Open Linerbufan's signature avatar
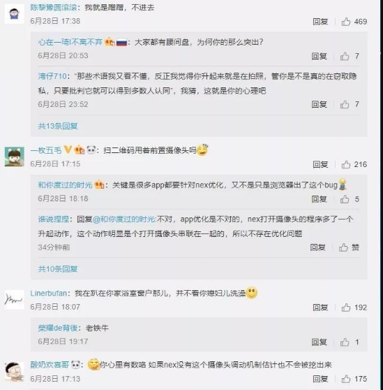The height and width of the screenshot is (390, 383). (15, 299)
